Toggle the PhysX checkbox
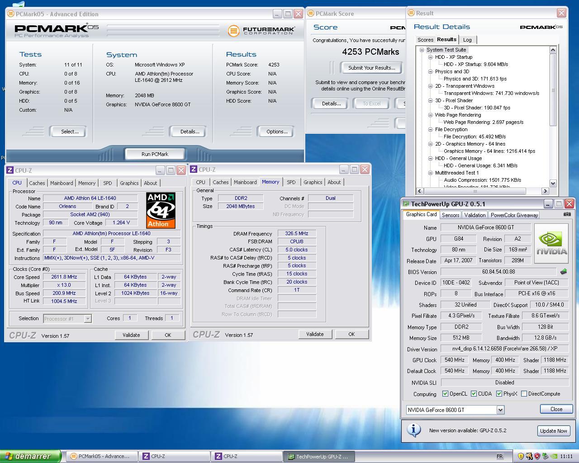Viewport: 579px width, 463px height. (x=499, y=394)
